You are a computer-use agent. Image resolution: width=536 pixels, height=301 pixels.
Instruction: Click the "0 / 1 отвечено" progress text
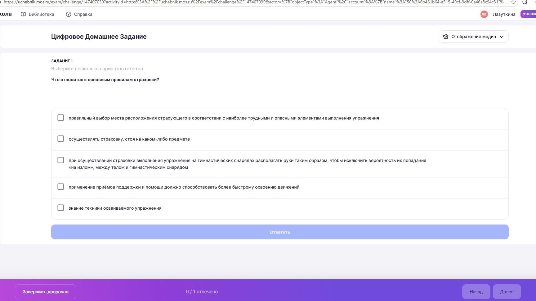click(202, 292)
